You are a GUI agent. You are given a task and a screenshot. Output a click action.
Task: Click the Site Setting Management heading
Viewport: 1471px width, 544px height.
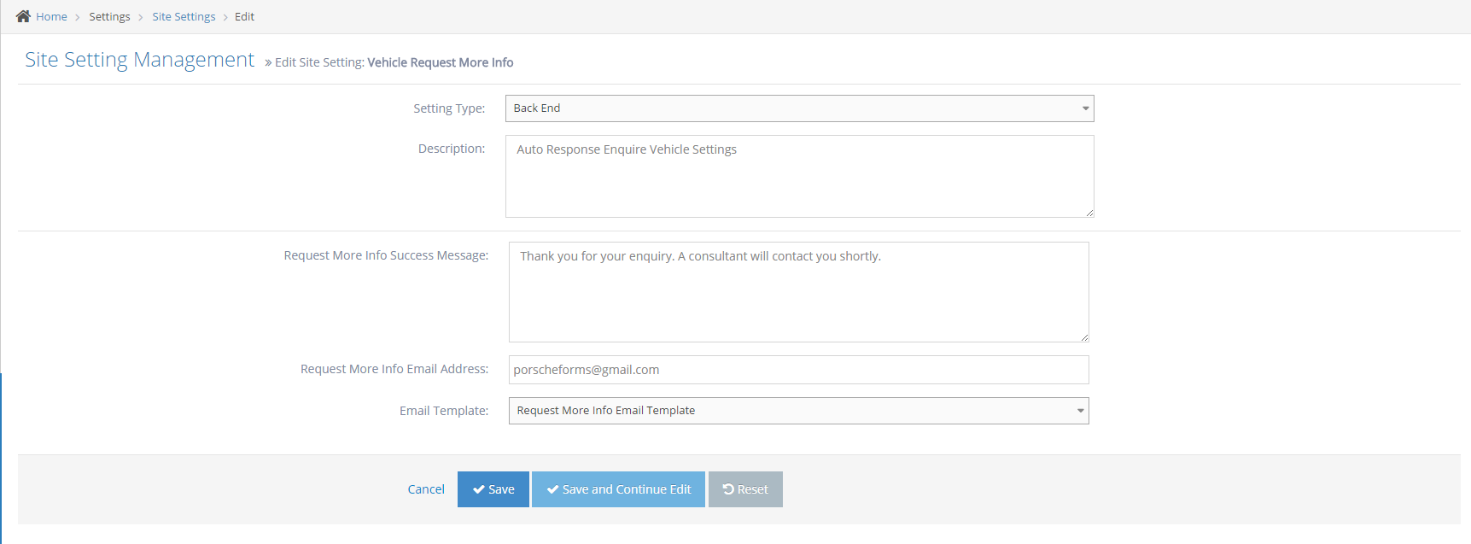coord(139,60)
